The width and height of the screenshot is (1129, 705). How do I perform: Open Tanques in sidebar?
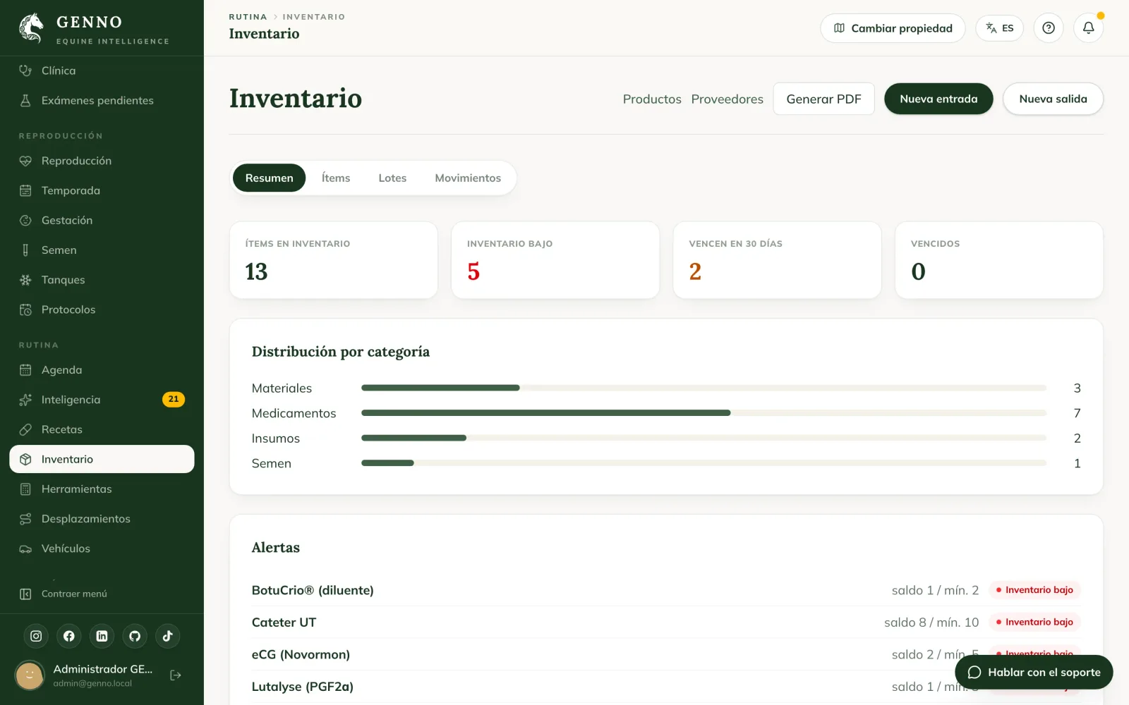pyautogui.click(x=102, y=280)
